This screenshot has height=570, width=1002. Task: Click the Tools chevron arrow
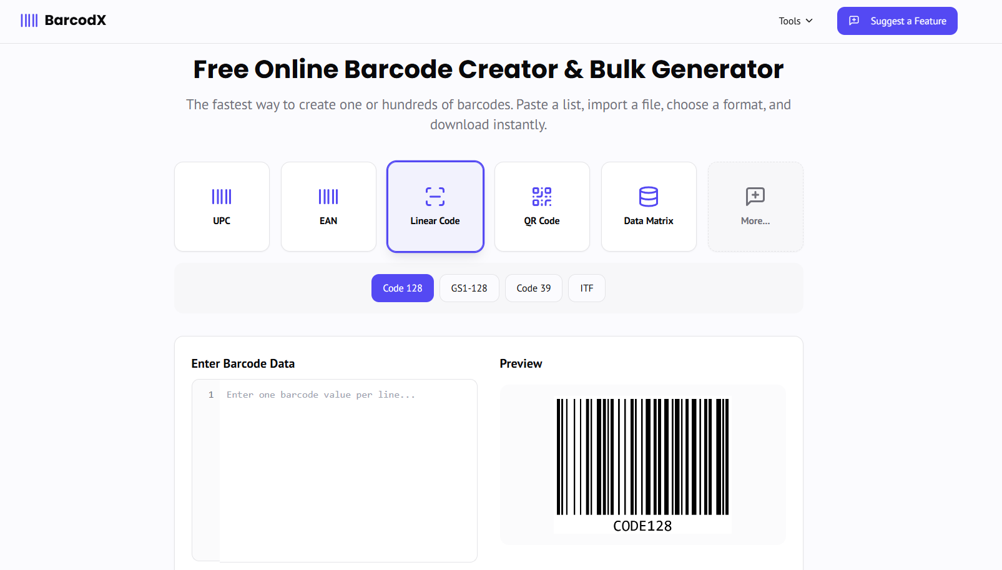click(x=809, y=21)
